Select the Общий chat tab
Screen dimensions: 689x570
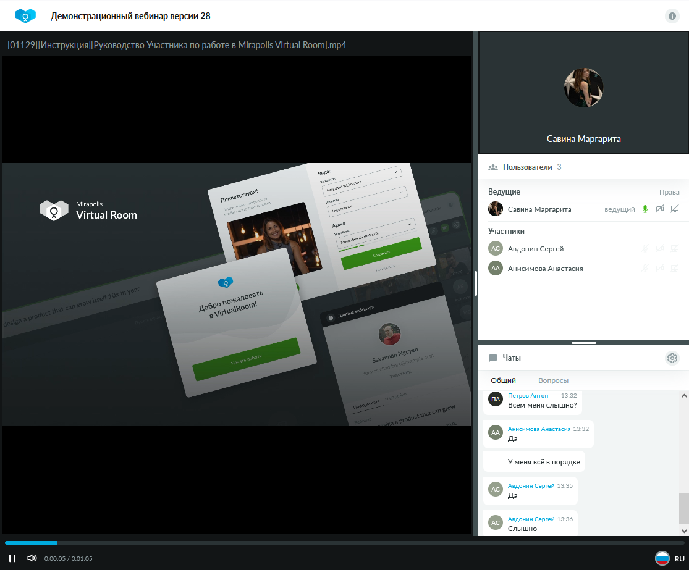tap(503, 380)
